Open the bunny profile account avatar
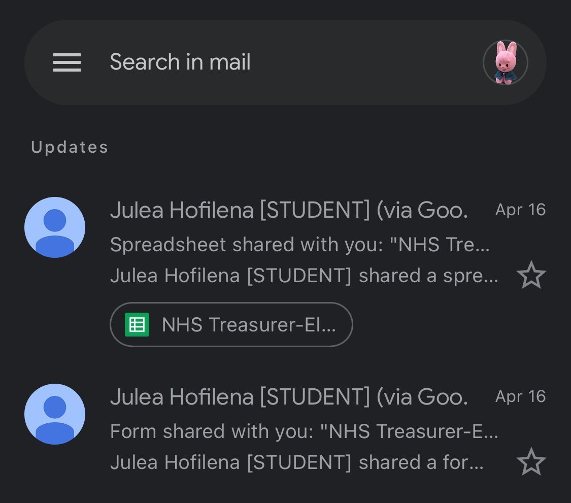Image resolution: width=571 pixels, height=503 pixels. [x=505, y=62]
